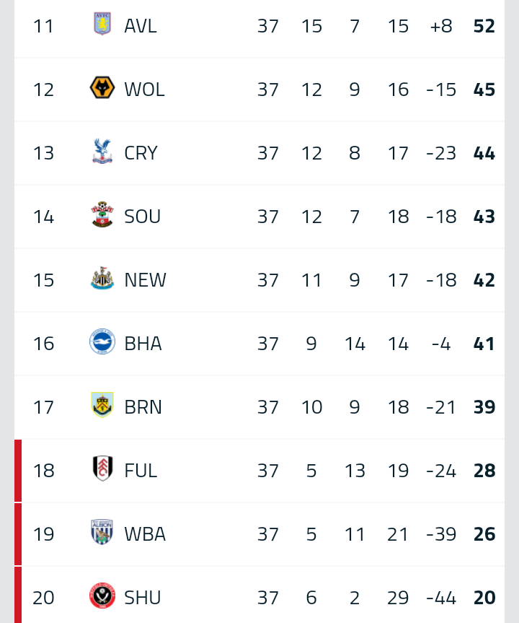Select the BHA team name
The height and width of the screenshot is (623, 519).
143,344
